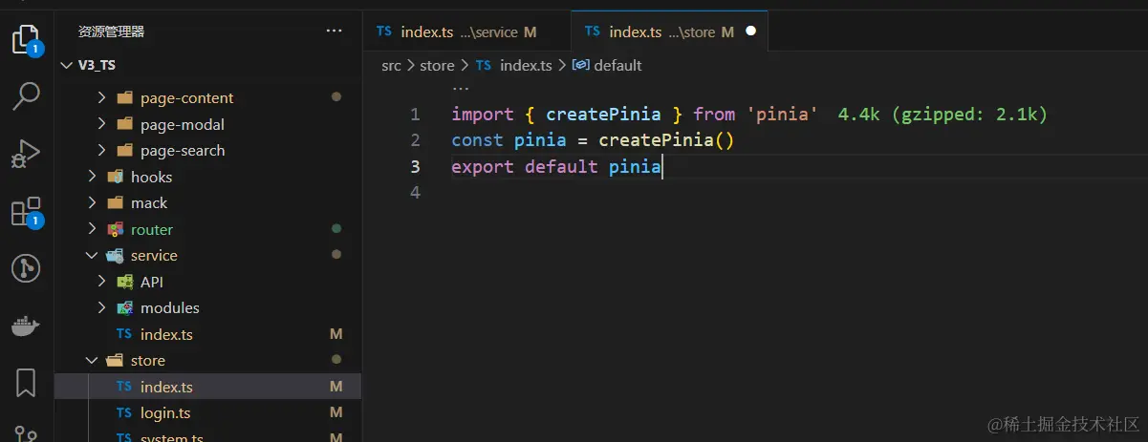Image resolution: width=1148 pixels, height=442 pixels.
Task: Click 'src' in the breadcrumb
Action: tap(392, 65)
